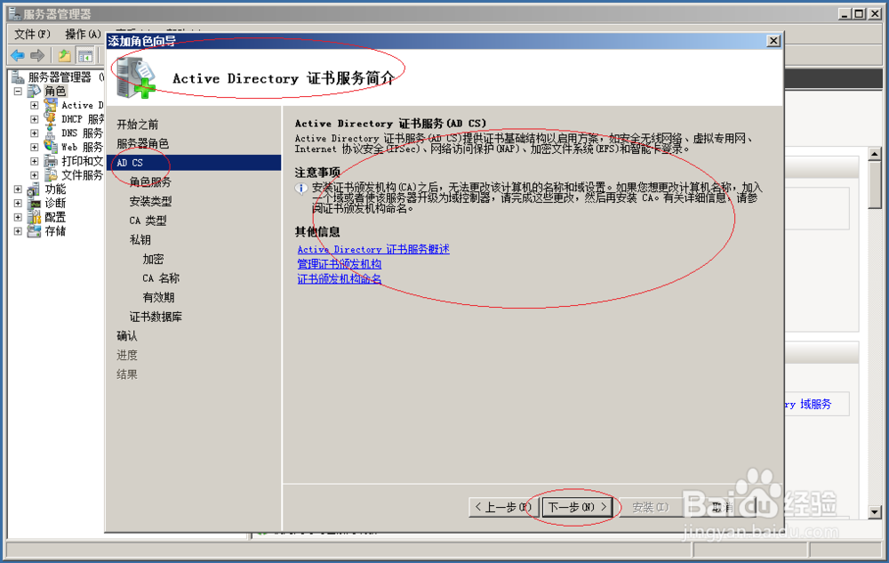Go to 安装类型 wizard step
The width and height of the screenshot is (889, 563).
(150, 201)
